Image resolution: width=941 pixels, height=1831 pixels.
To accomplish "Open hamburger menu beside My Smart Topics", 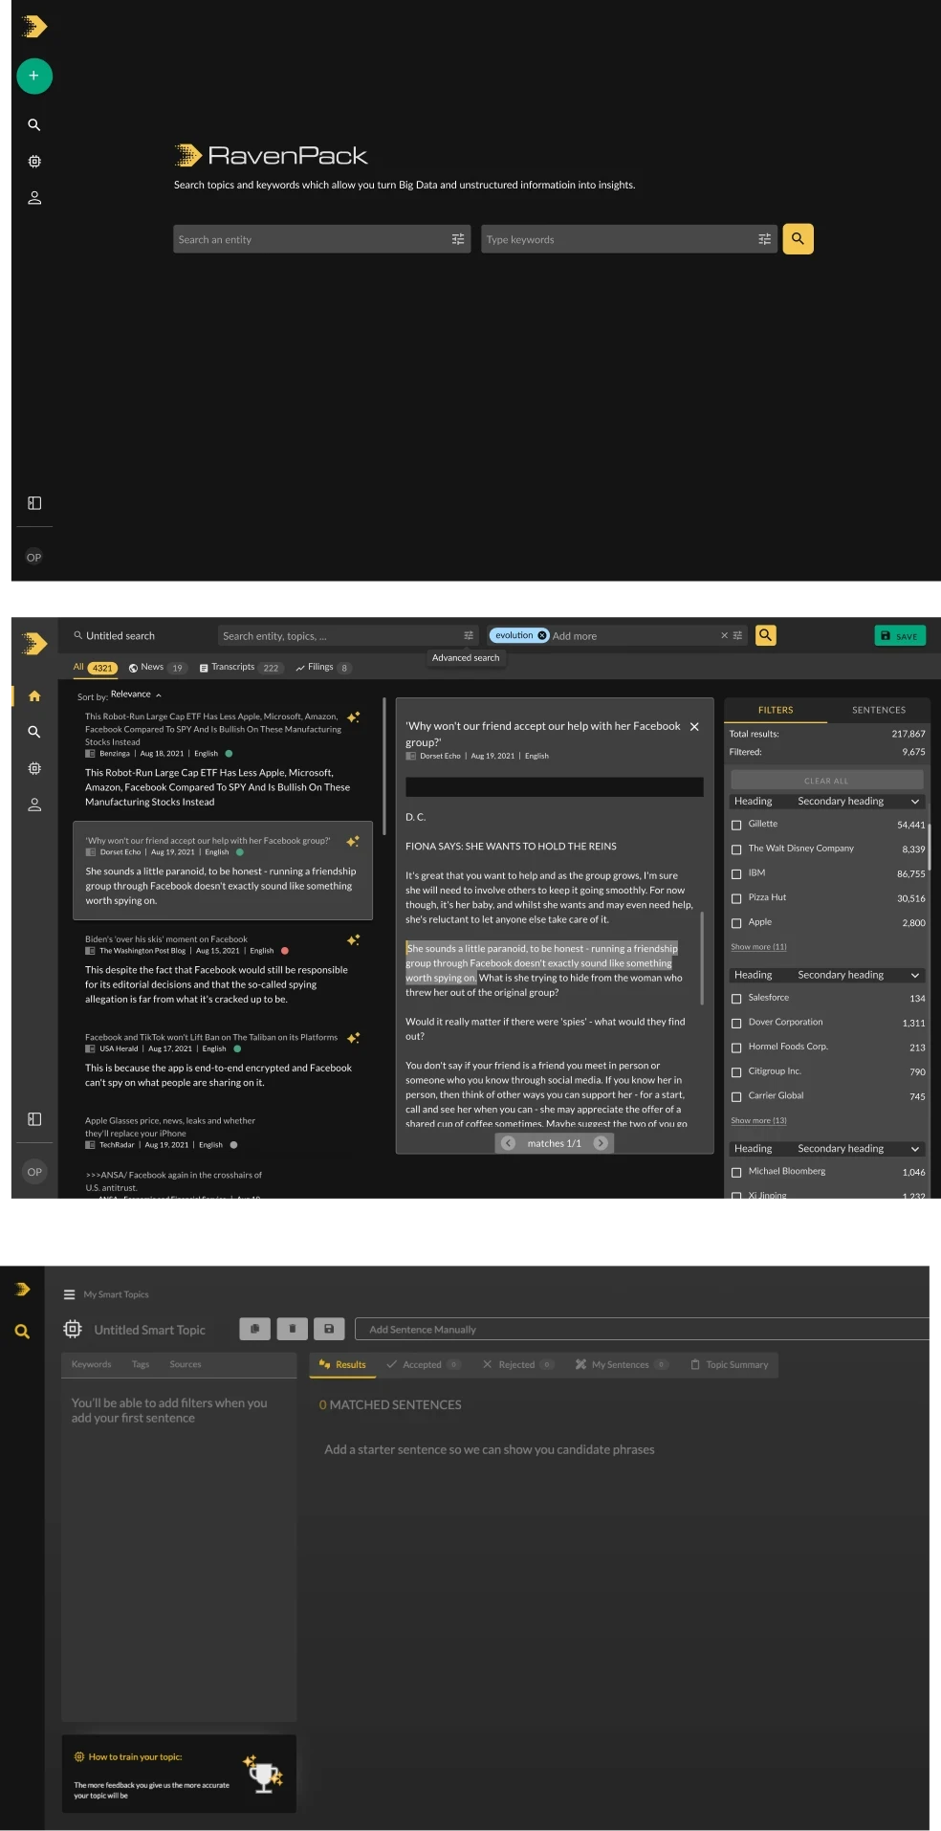I will tap(69, 1294).
